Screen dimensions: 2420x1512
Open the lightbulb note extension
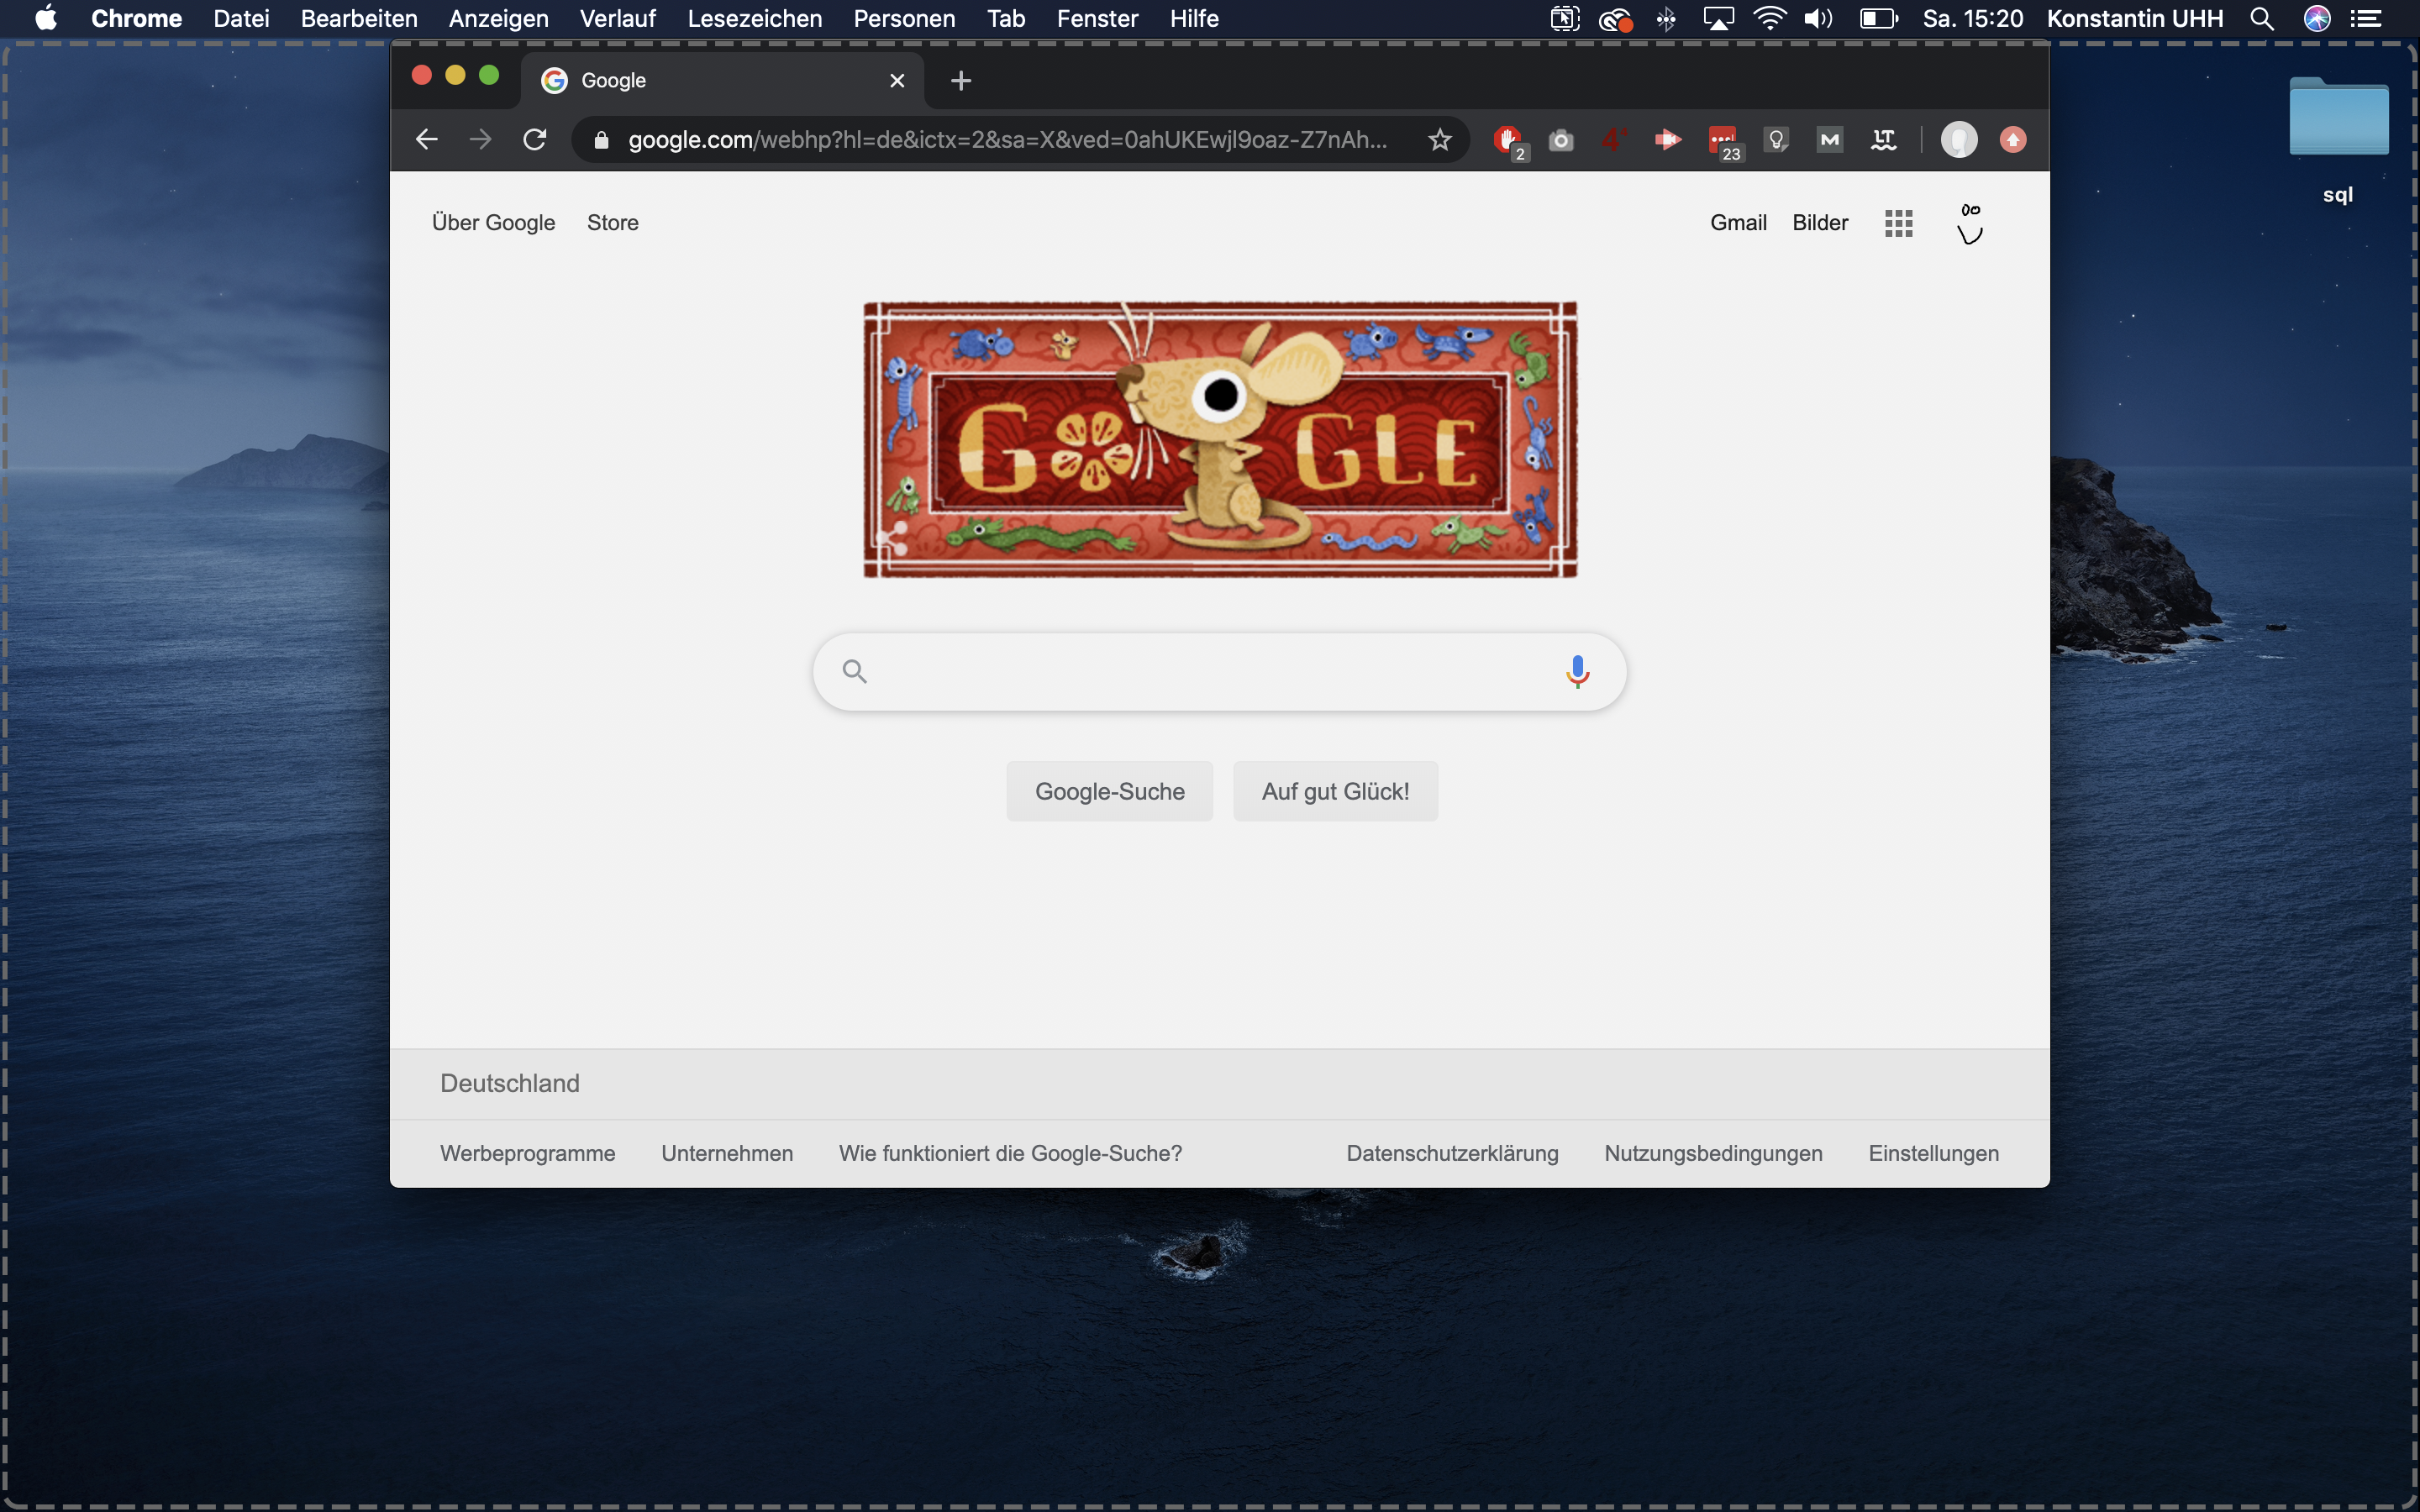pos(1776,140)
